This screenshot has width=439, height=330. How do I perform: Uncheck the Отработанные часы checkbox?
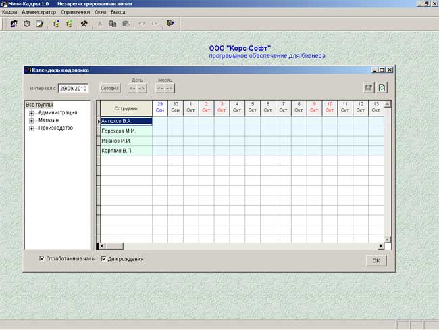click(42, 258)
